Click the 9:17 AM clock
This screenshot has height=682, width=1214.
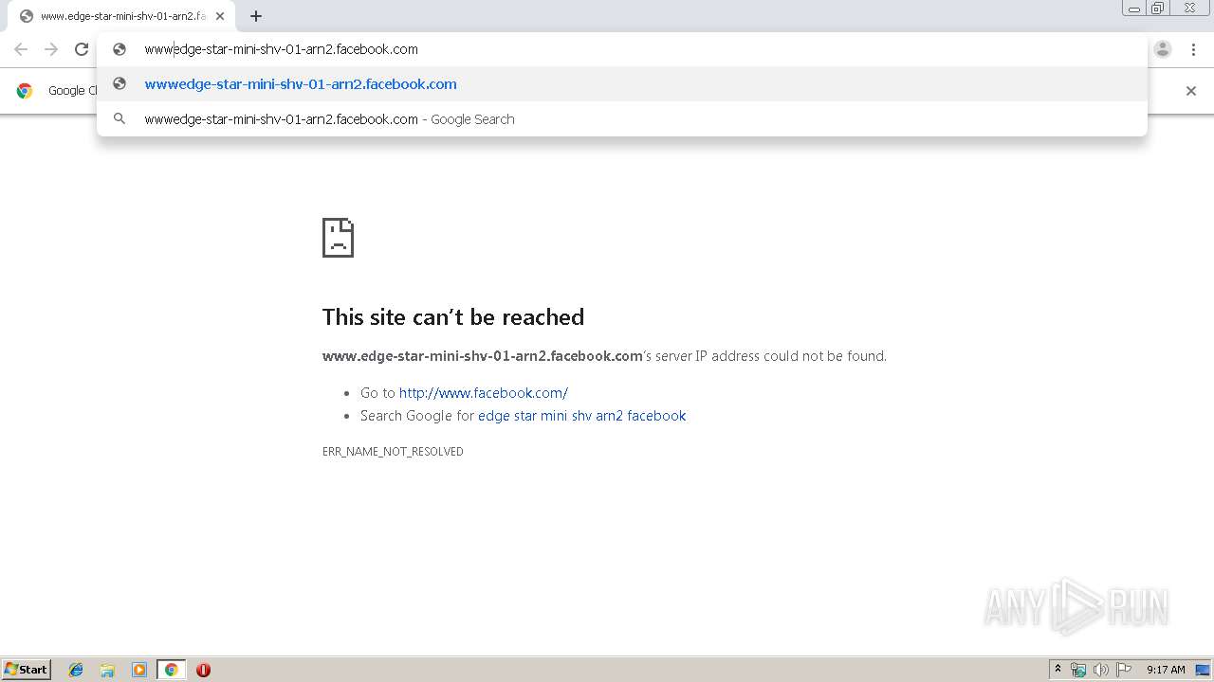[x=1166, y=670]
